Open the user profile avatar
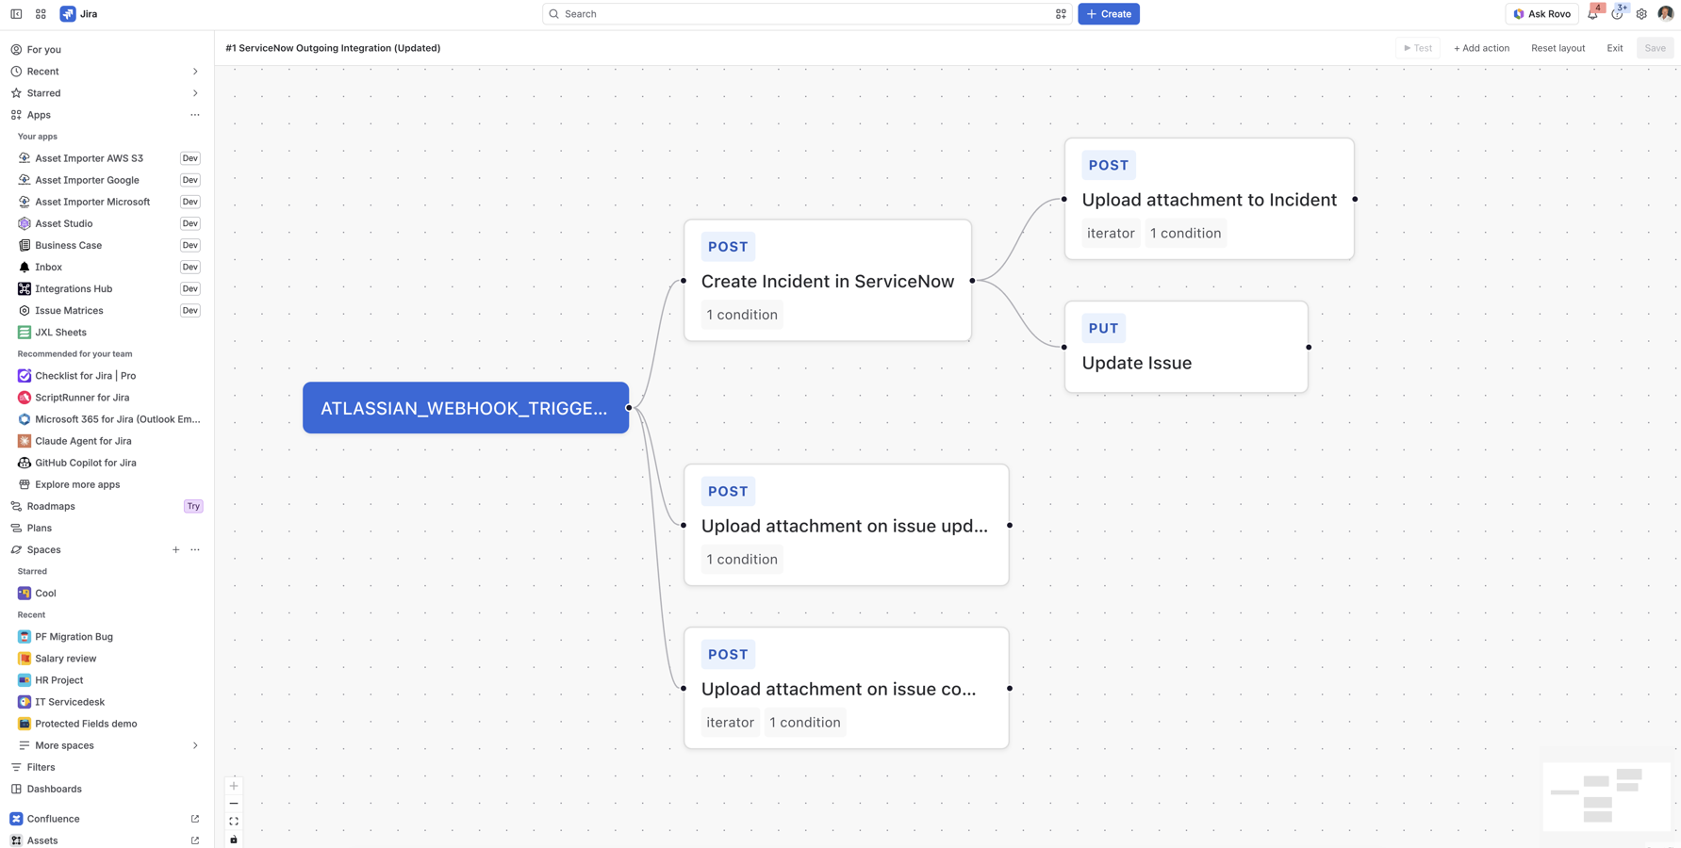 [1665, 14]
